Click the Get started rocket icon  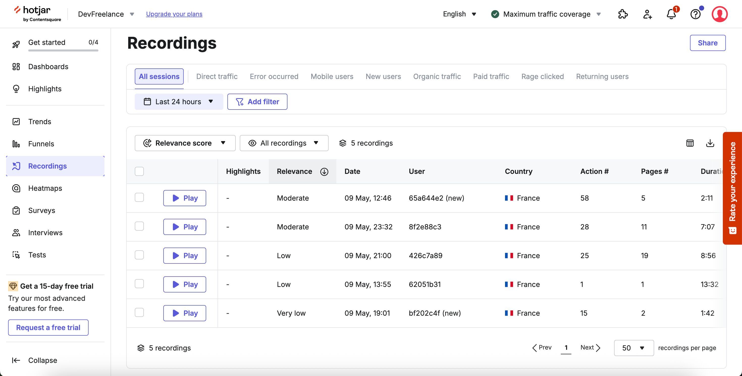16,45
